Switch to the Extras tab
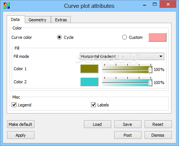Image resolution: width=179 pixels, height=146 pixels. 61,20
